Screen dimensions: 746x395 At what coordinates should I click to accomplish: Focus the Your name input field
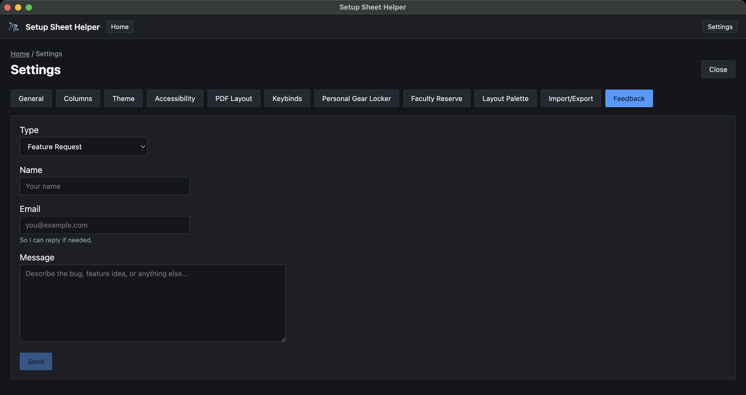tap(105, 186)
